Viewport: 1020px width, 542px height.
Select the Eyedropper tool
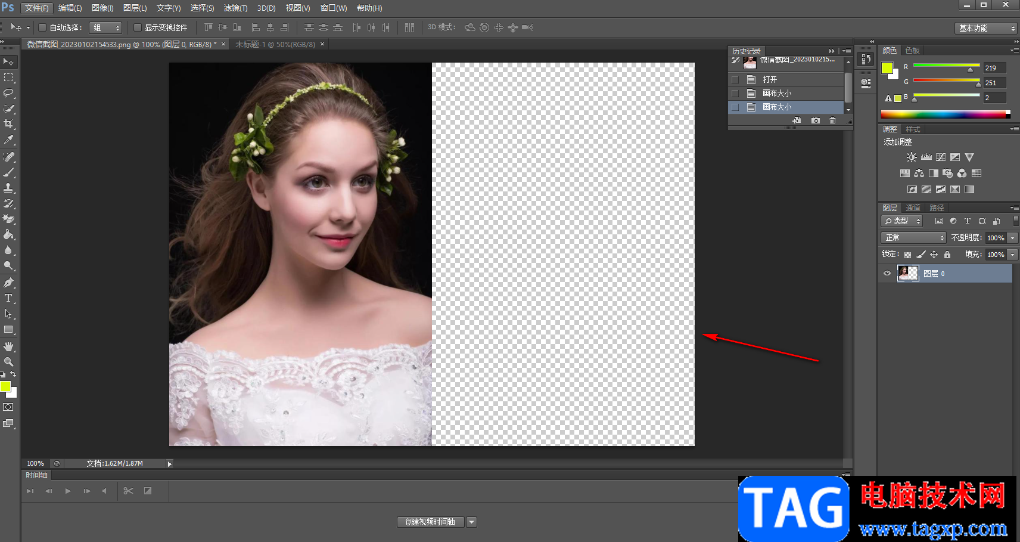coord(8,140)
